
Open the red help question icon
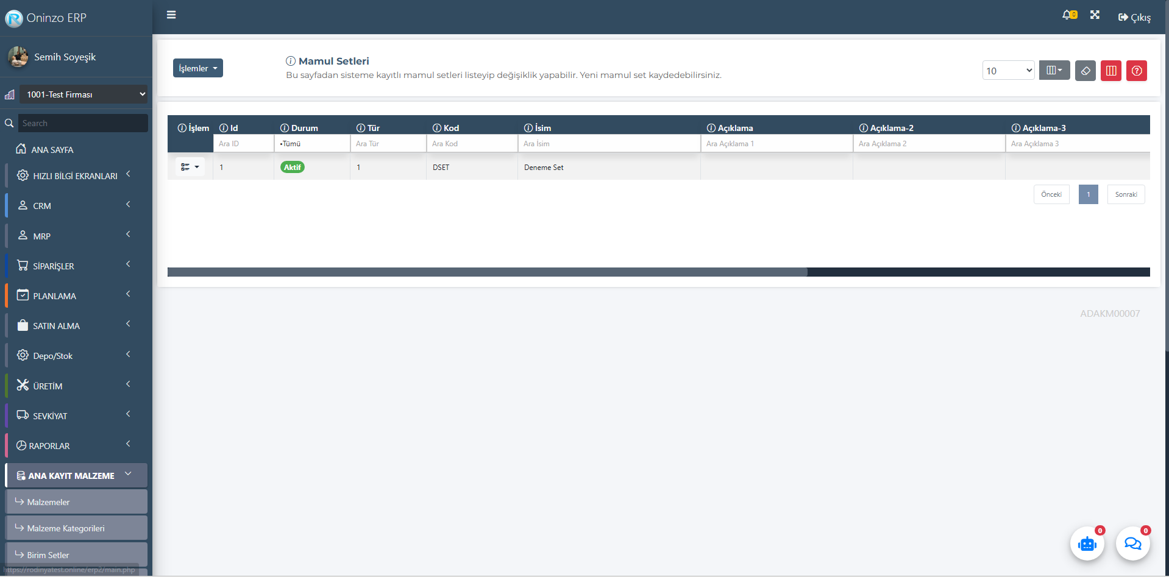1136,71
